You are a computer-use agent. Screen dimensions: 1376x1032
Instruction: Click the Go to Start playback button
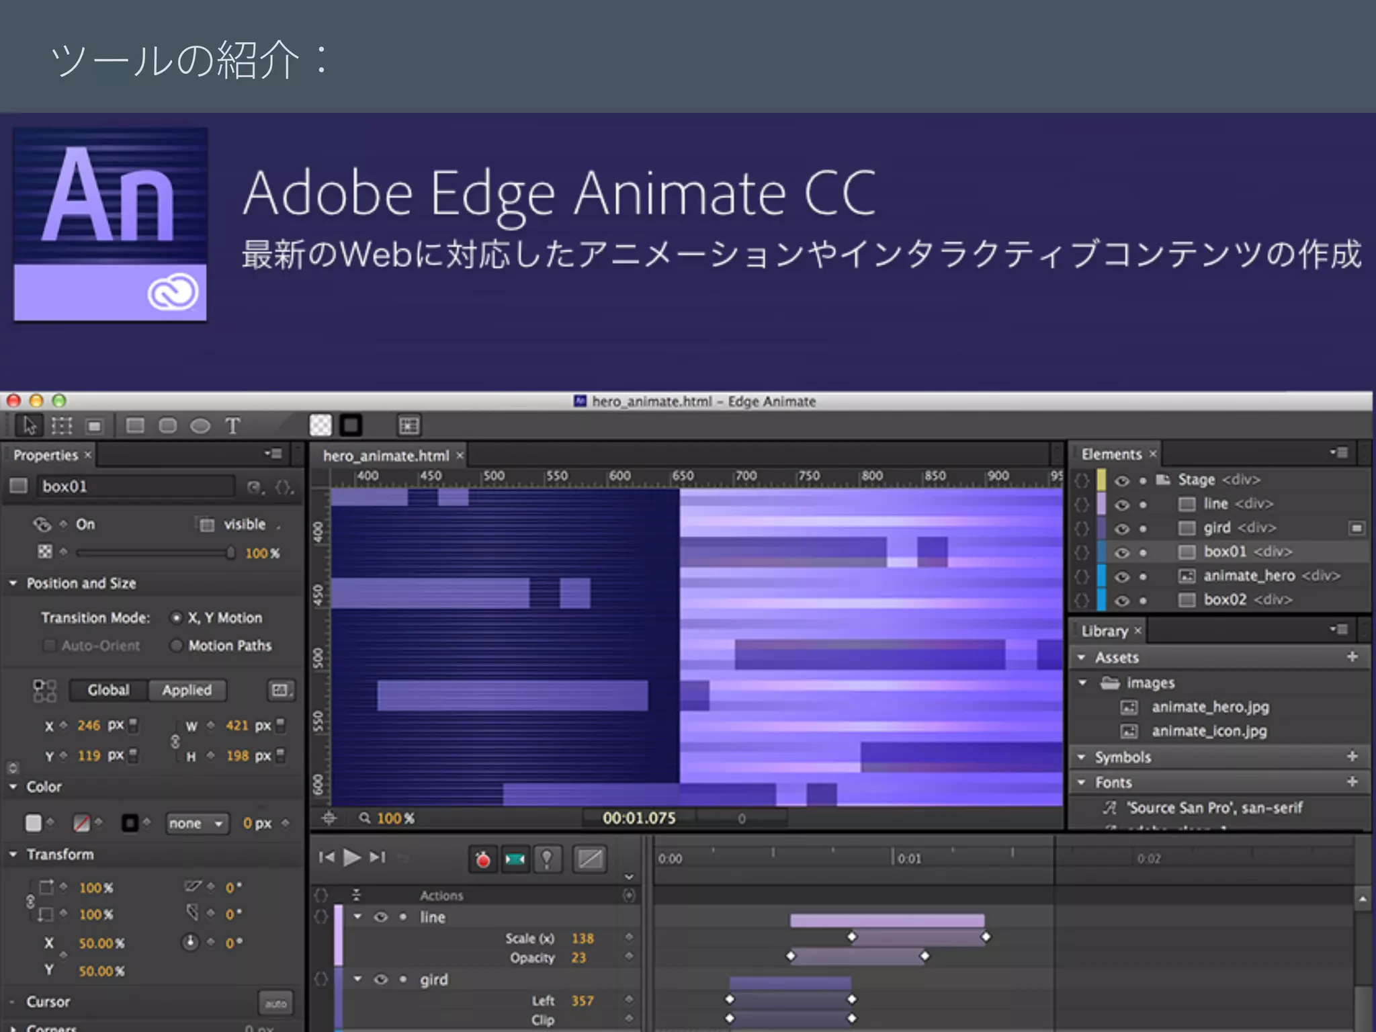click(327, 857)
